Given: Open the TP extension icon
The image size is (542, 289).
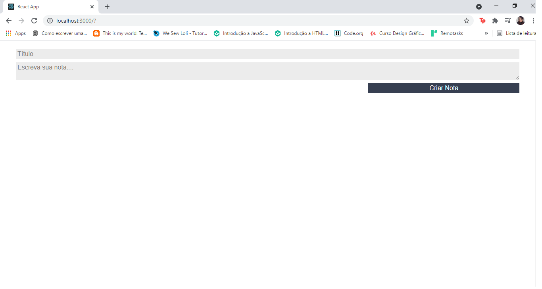Looking at the screenshot, I should pos(482,21).
